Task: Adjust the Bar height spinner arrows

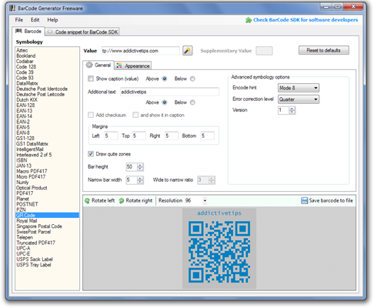Action: [140, 167]
